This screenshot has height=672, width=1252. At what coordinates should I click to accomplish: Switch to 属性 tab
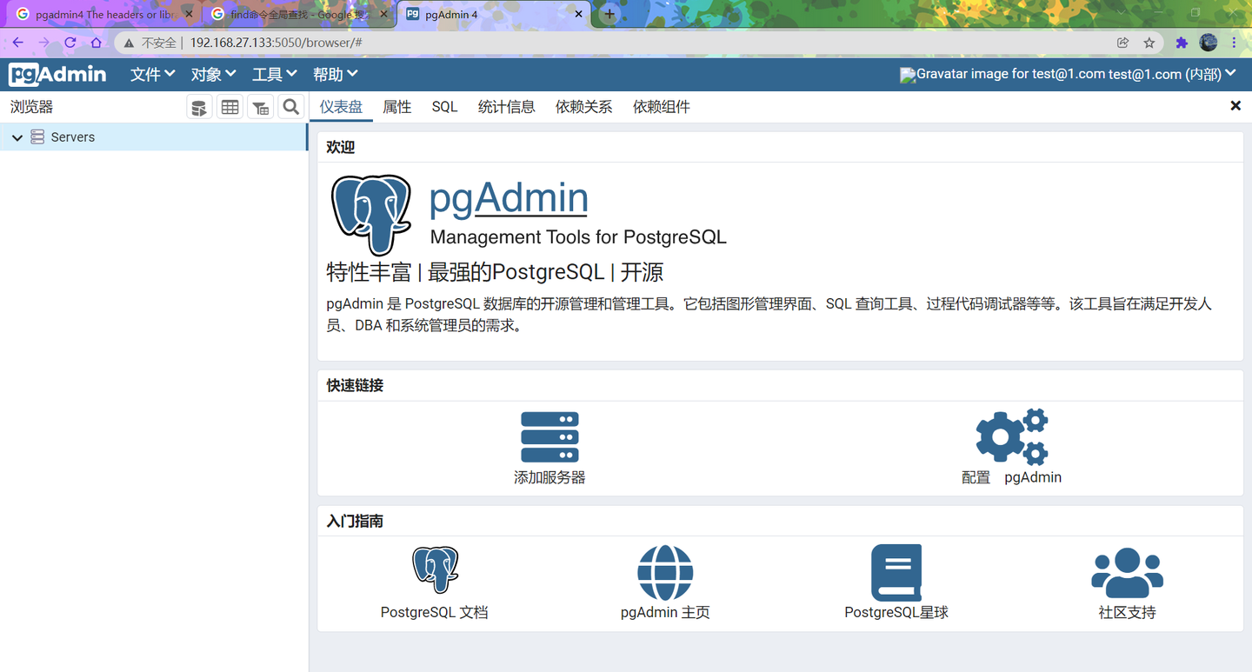pos(397,107)
